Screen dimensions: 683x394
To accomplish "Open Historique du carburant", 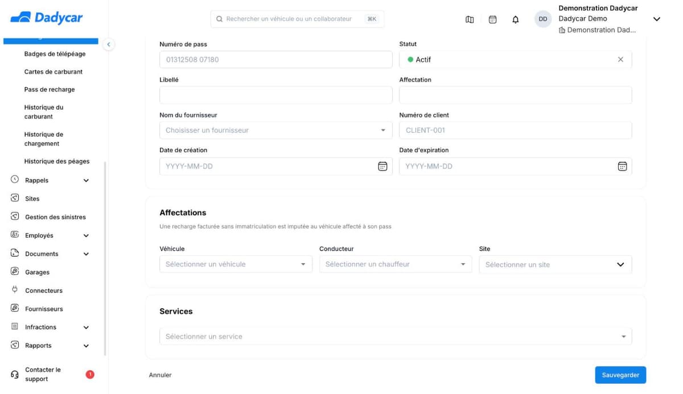I will click(44, 112).
